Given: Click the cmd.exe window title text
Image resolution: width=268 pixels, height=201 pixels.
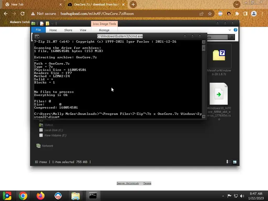Looking at the screenshot, I should 120,36.
